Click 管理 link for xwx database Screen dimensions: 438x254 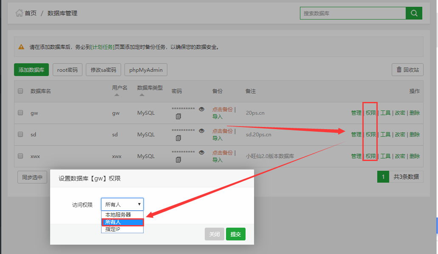click(356, 156)
